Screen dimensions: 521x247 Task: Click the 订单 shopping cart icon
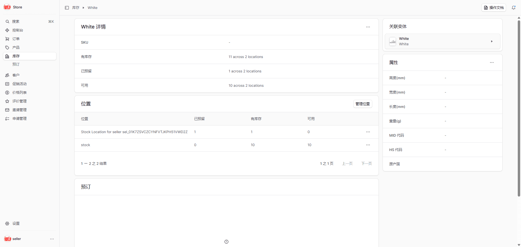(x=7, y=39)
